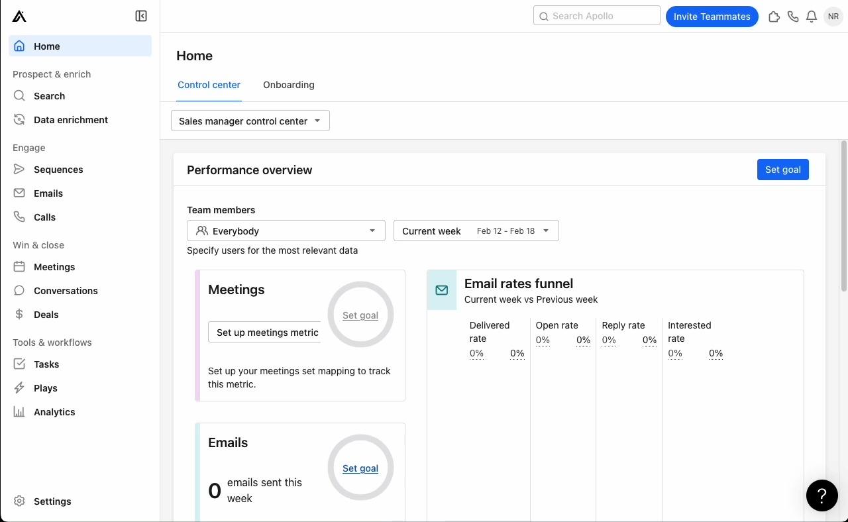The height and width of the screenshot is (522, 848).
Task: Click the Data enrichment icon
Action: click(19, 119)
